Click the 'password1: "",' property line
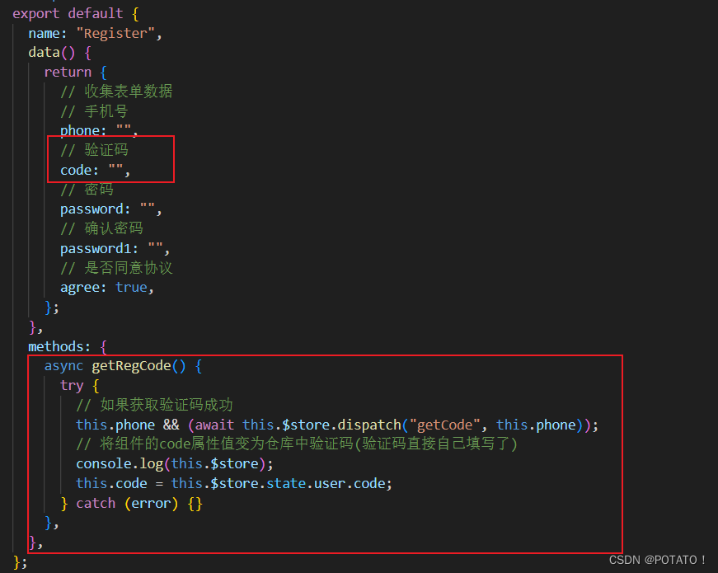Screen dimensions: 718x573 point(115,248)
